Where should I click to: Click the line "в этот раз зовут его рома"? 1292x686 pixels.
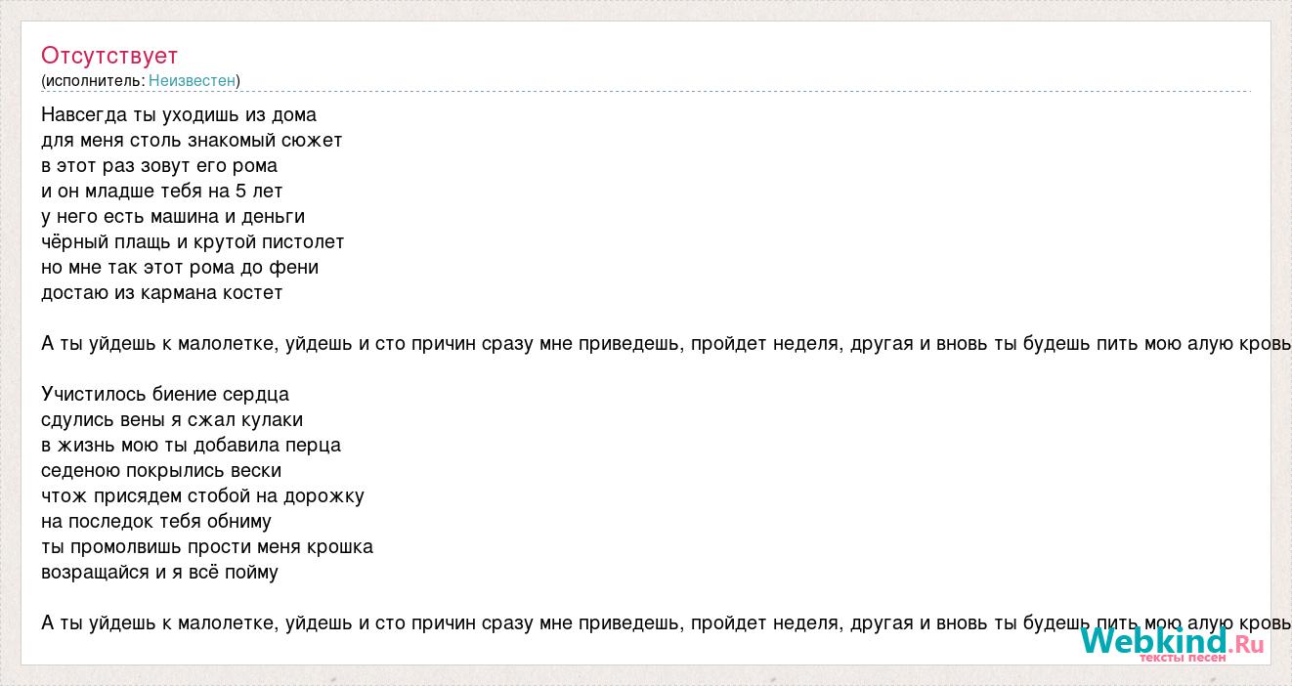(x=159, y=165)
